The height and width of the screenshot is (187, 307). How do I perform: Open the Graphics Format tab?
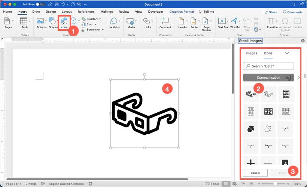pos(182,12)
